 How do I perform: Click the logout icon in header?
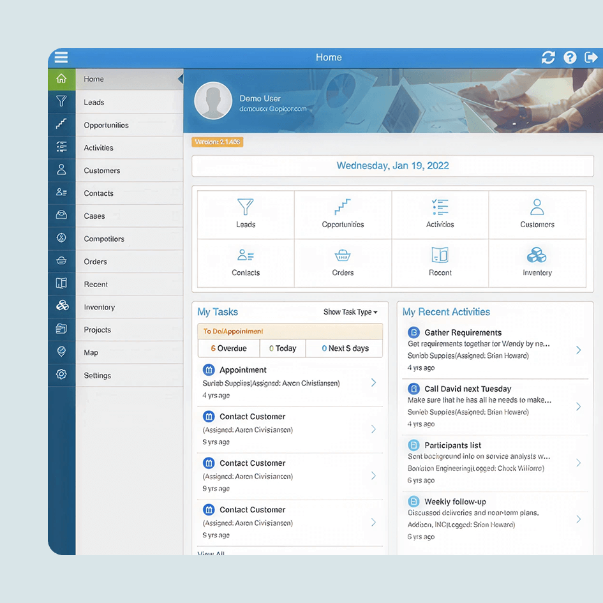[592, 57]
